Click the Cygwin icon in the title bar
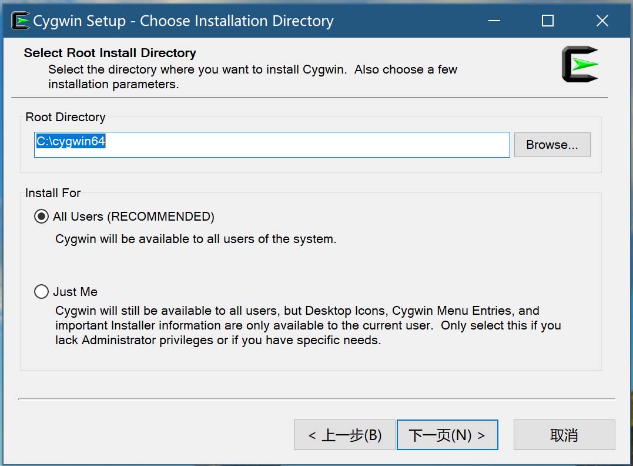The height and width of the screenshot is (466, 633). tap(21, 21)
